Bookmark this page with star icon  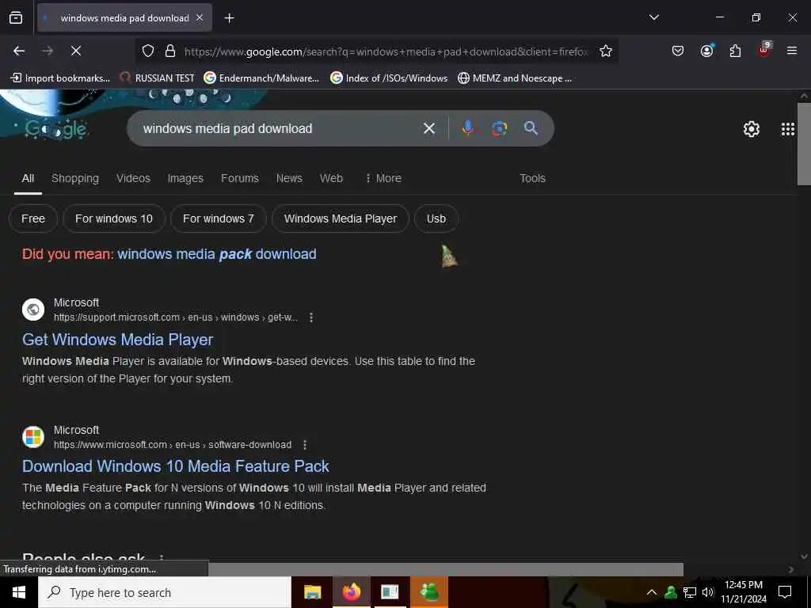click(x=606, y=51)
